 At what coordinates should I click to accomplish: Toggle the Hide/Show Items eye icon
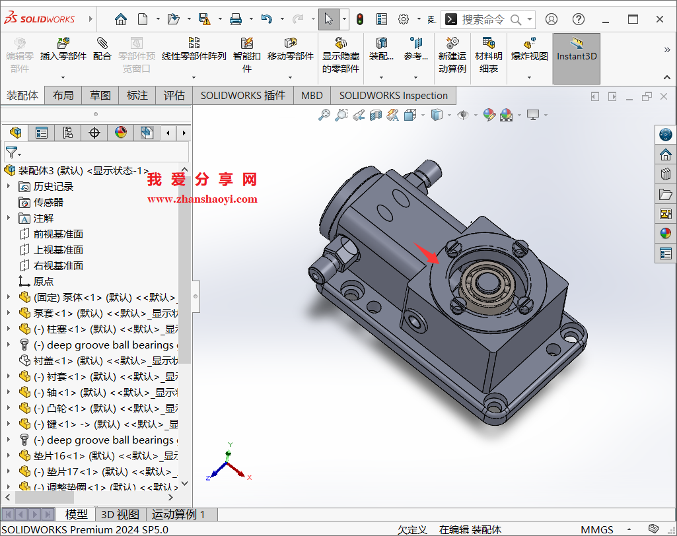coord(462,115)
